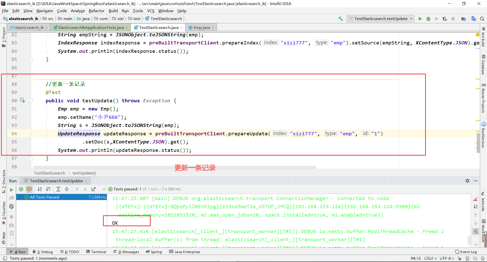Change line separator CRLF in status bar
Screen dimensions: 487x262
[430, 258]
